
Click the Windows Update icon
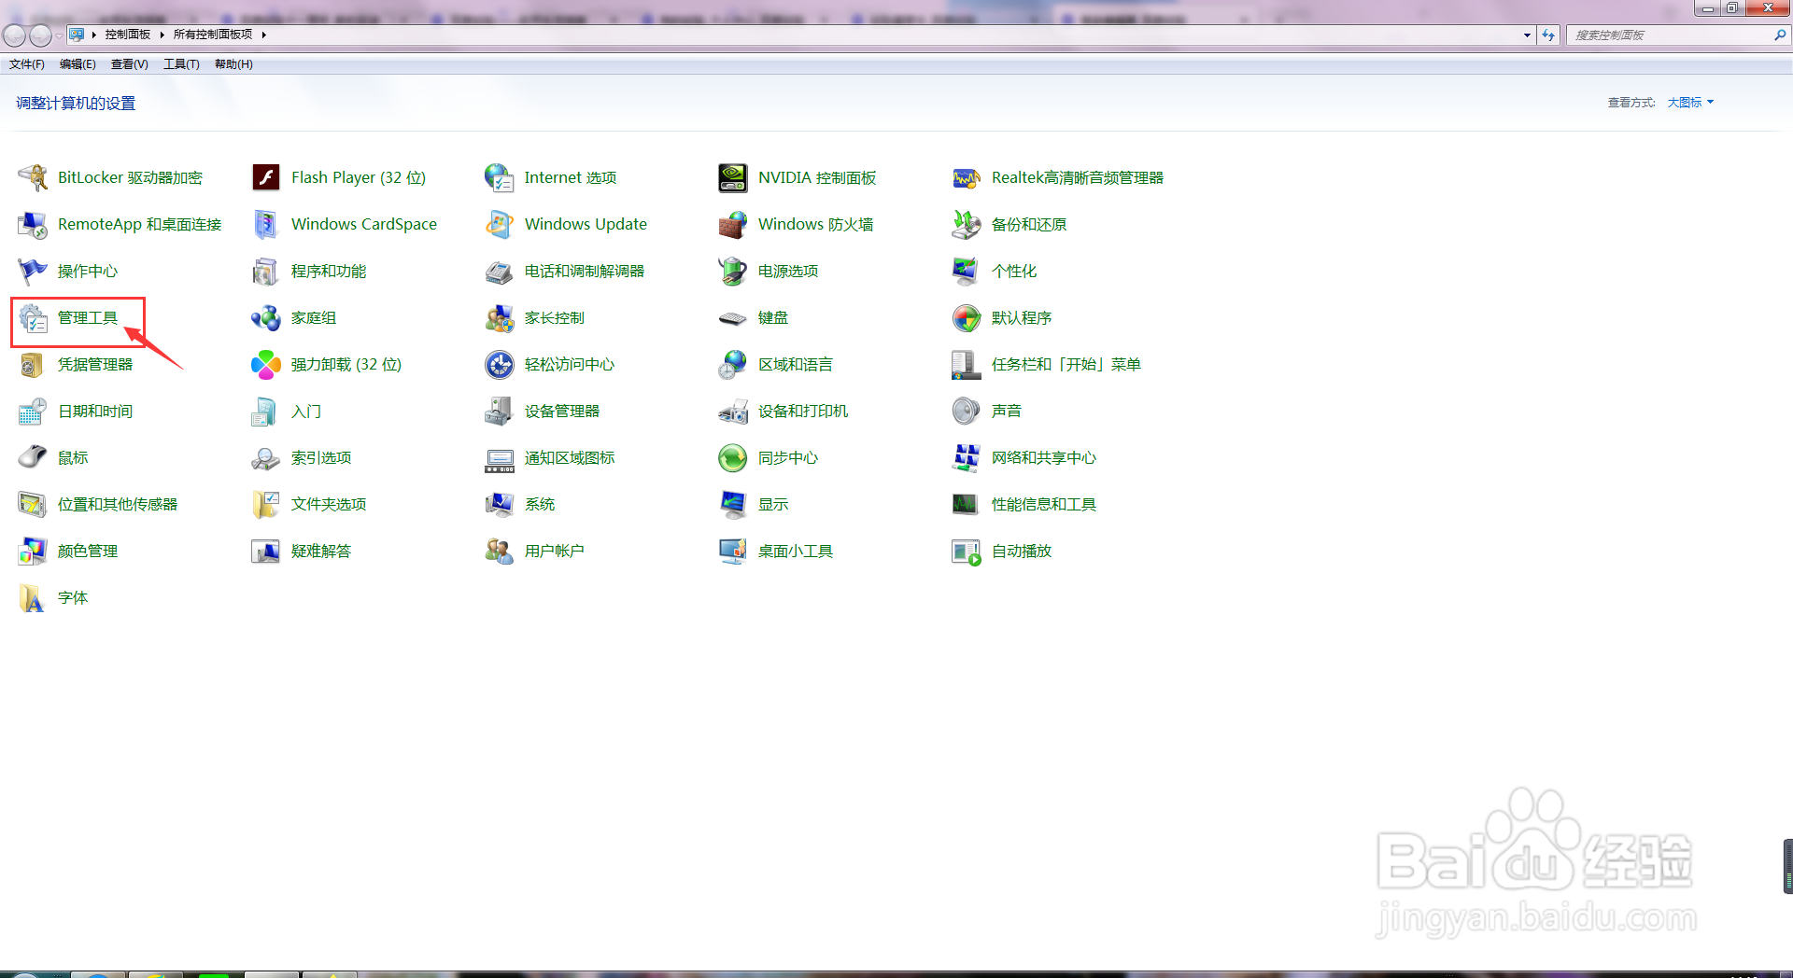tap(500, 224)
